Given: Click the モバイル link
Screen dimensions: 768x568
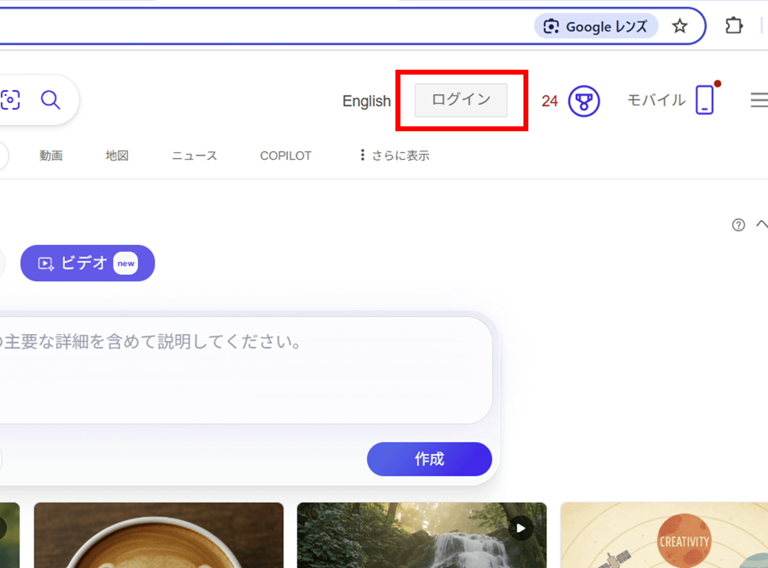Looking at the screenshot, I should pyautogui.click(x=656, y=100).
